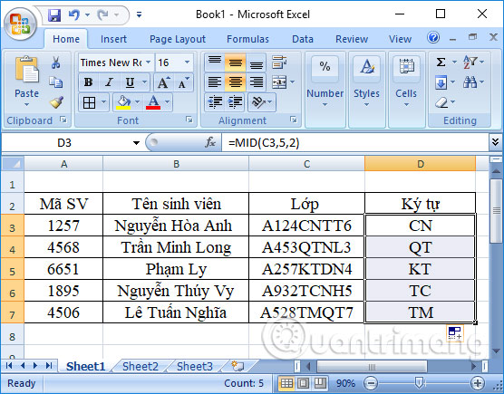Image resolution: width=504 pixels, height=394 pixels.
Task: Expand the Cells group dropdown
Action: (406, 105)
